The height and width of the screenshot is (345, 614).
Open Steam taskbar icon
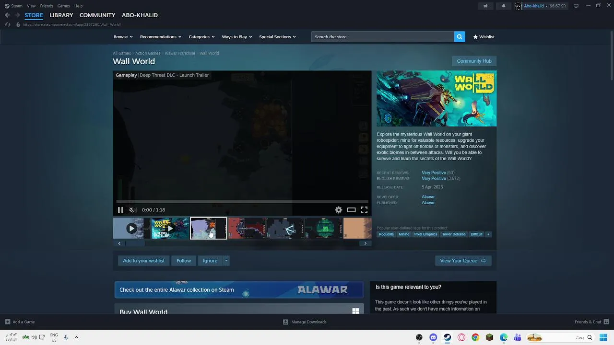(447, 337)
